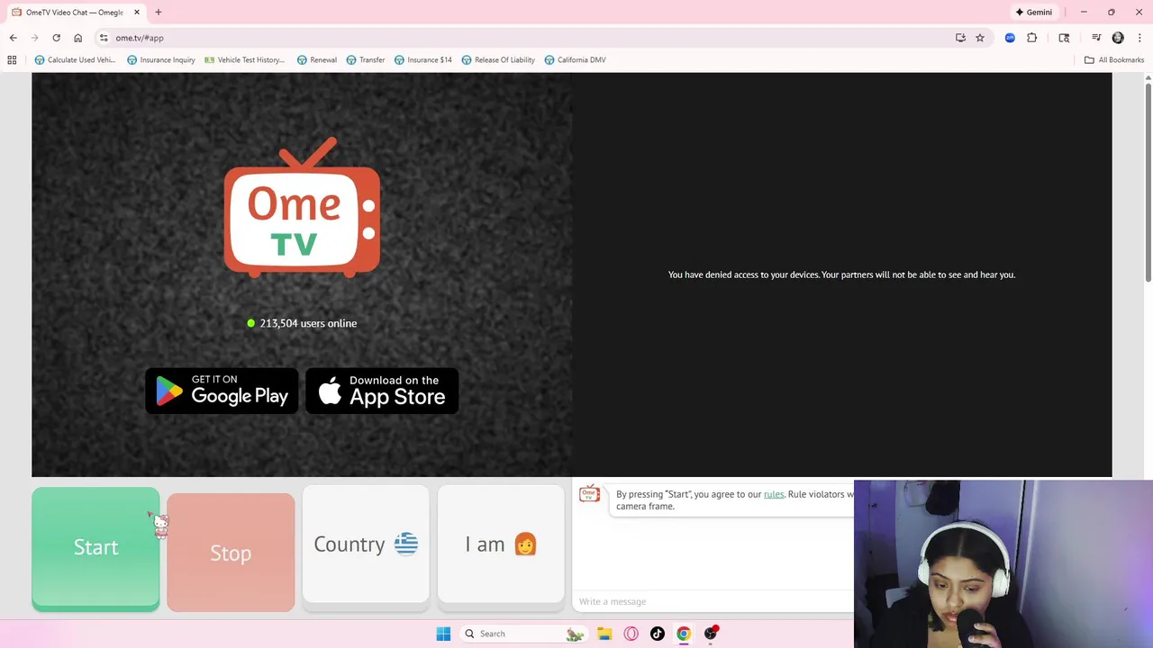Click the blue Zoom extension icon
Screen dimensions: 1153x648
click(1010, 38)
